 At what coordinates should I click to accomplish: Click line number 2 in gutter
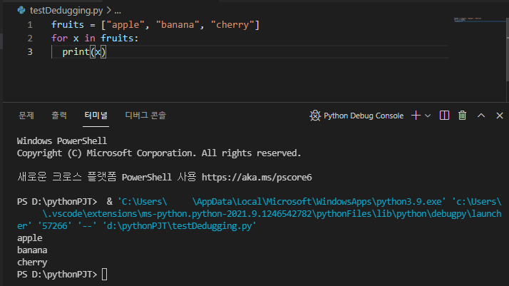pyautogui.click(x=30, y=39)
